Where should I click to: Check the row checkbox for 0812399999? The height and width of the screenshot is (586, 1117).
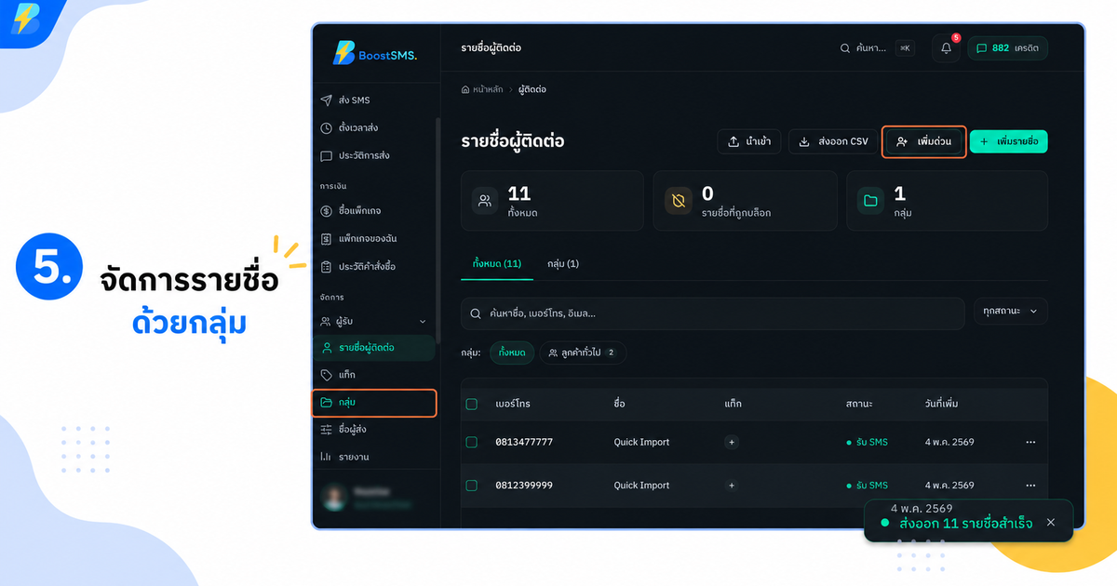tap(471, 486)
